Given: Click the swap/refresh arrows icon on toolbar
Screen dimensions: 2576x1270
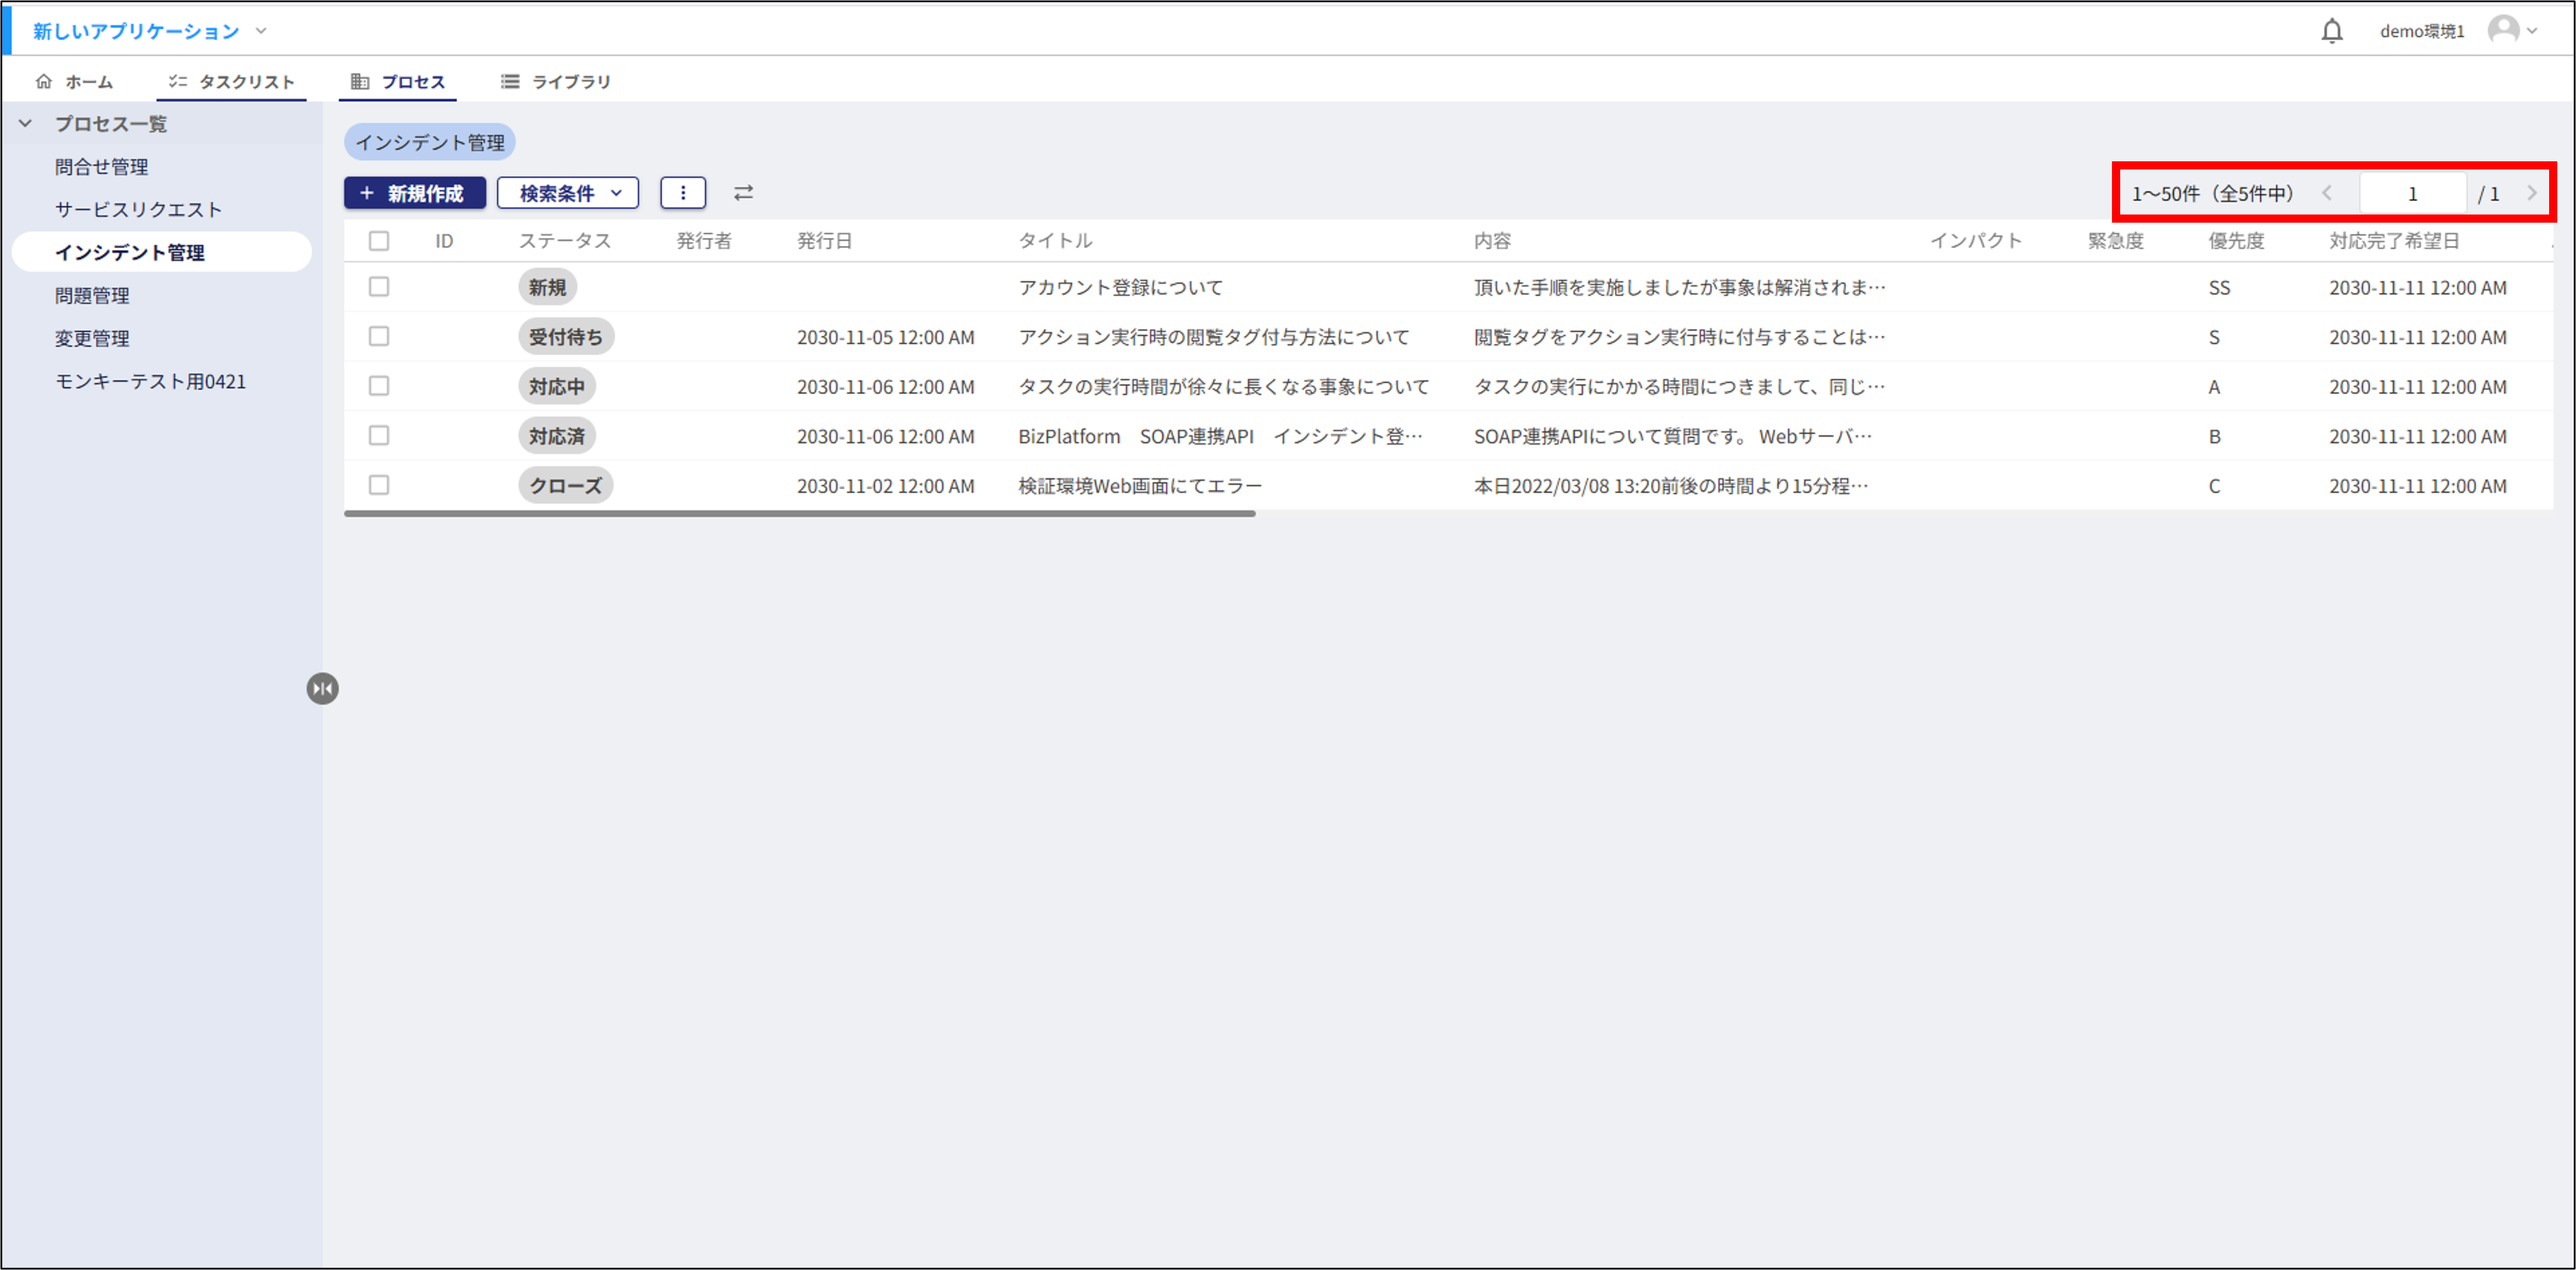Looking at the screenshot, I should pos(743,193).
